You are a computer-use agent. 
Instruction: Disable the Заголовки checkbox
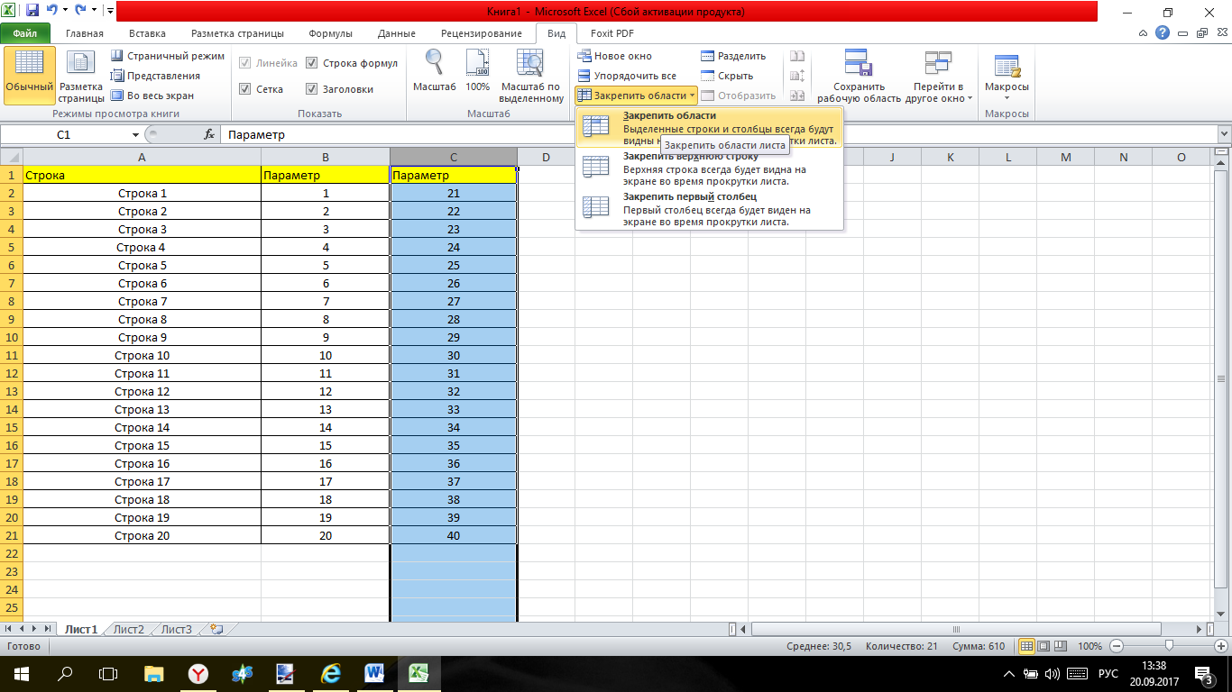(312, 89)
